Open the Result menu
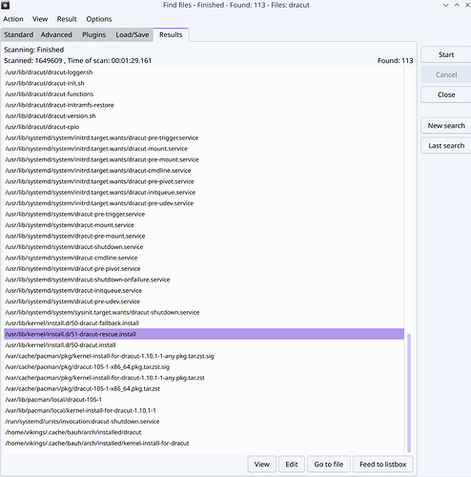The height and width of the screenshot is (477, 471). [67, 19]
